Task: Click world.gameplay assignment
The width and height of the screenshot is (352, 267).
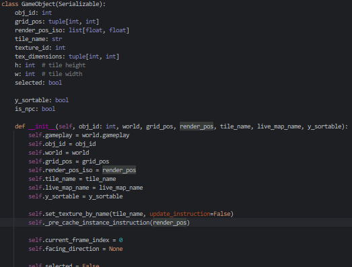Action: 106,135
